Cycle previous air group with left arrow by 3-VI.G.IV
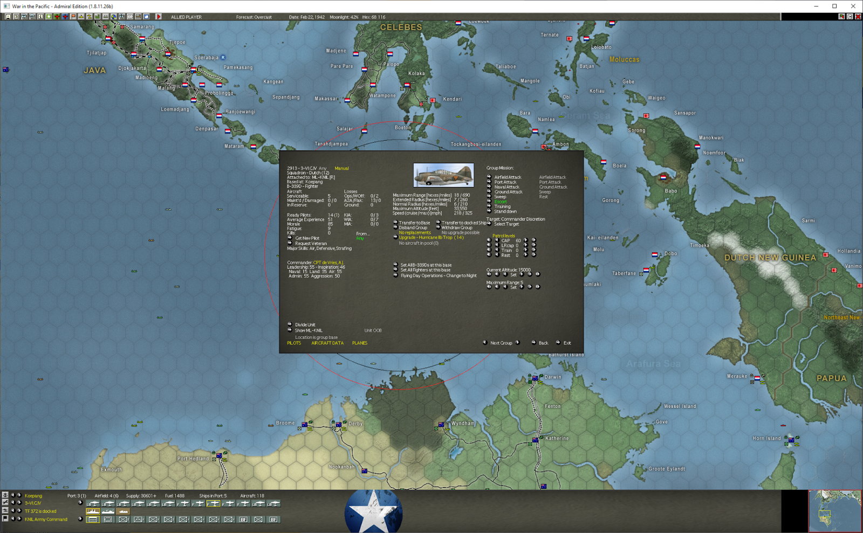Image resolution: width=863 pixels, height=533 pixels. click(13, 503)
